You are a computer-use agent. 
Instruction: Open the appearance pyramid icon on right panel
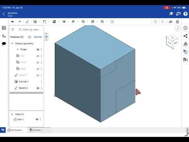click(x=185, y=44)
